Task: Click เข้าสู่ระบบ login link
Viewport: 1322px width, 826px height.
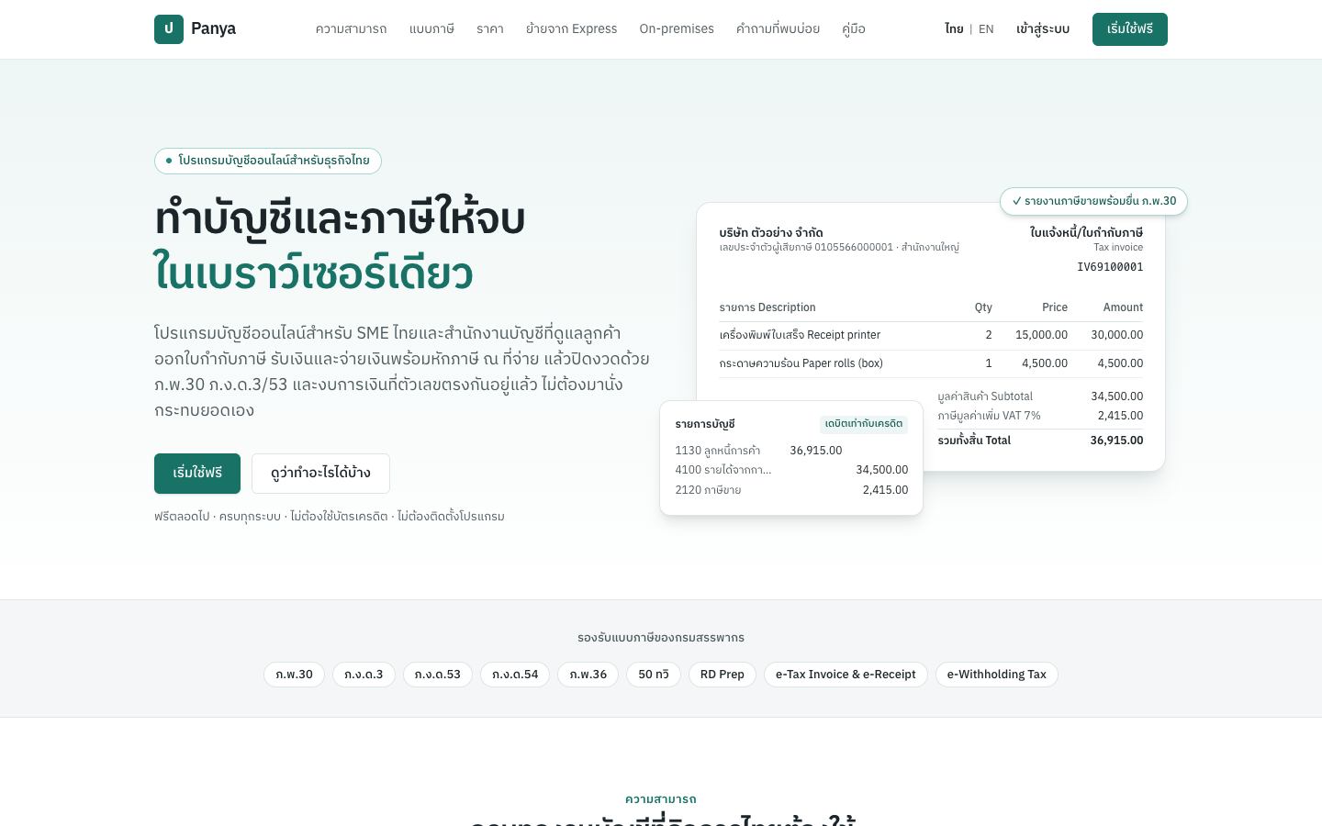Action: pos(1043,29)
